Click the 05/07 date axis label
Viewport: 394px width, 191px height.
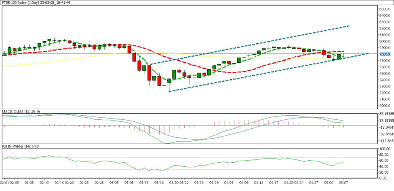tap(343, 182)
